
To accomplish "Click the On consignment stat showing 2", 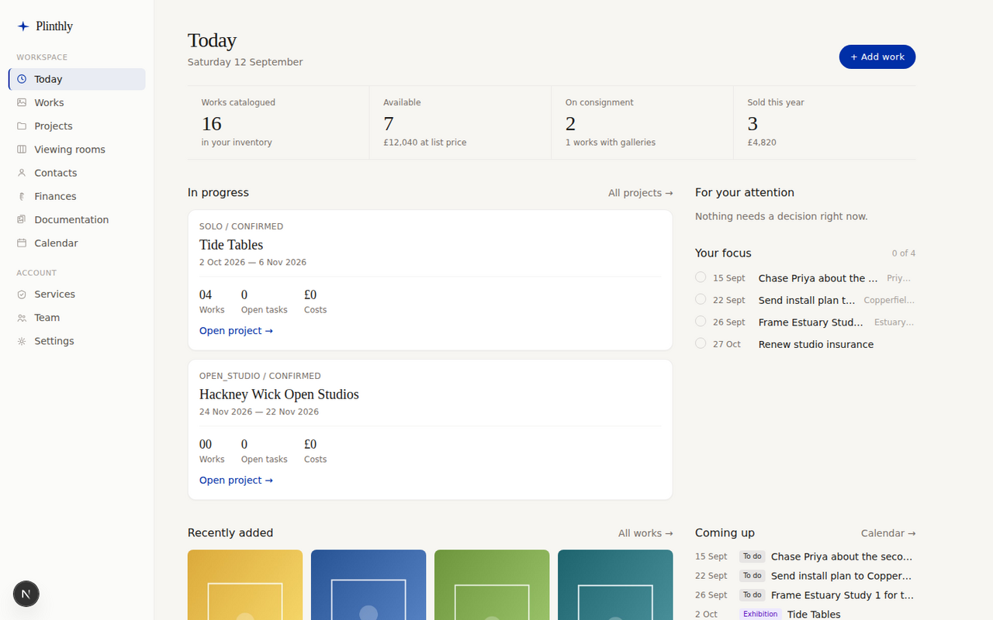I will [x=642, y=122].
